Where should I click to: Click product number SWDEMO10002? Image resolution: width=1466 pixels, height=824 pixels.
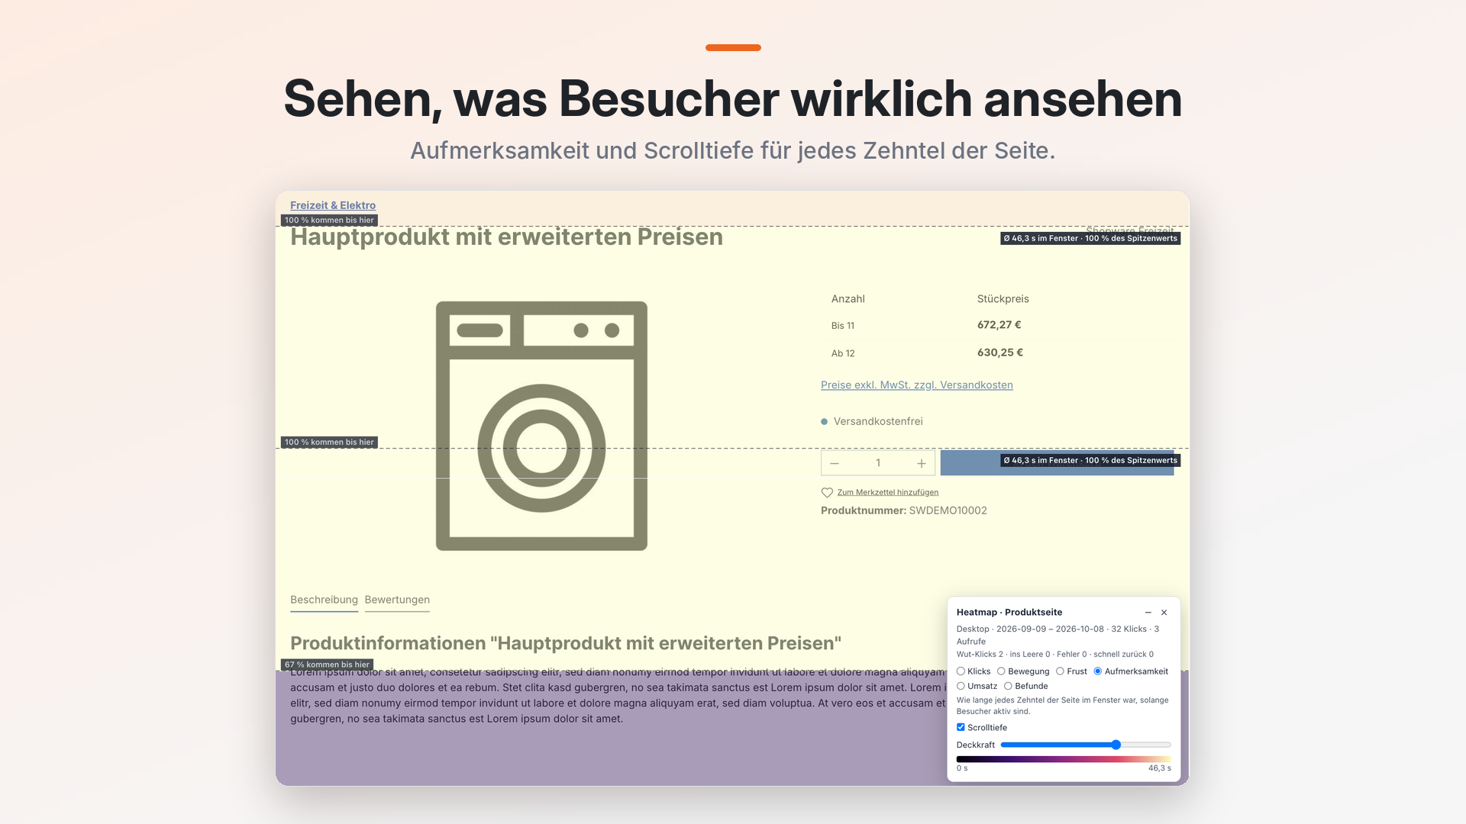948,510
